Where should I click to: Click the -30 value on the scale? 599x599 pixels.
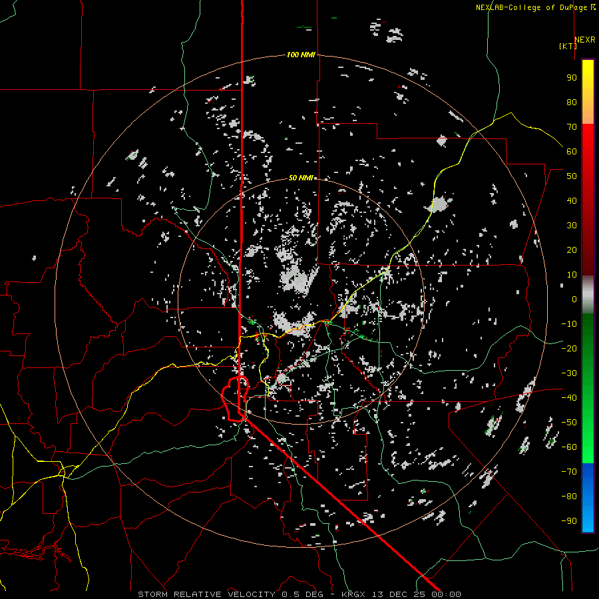[569, 373]
